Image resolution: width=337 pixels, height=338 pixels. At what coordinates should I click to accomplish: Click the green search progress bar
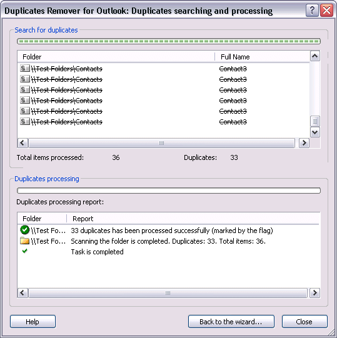point(169,41)
